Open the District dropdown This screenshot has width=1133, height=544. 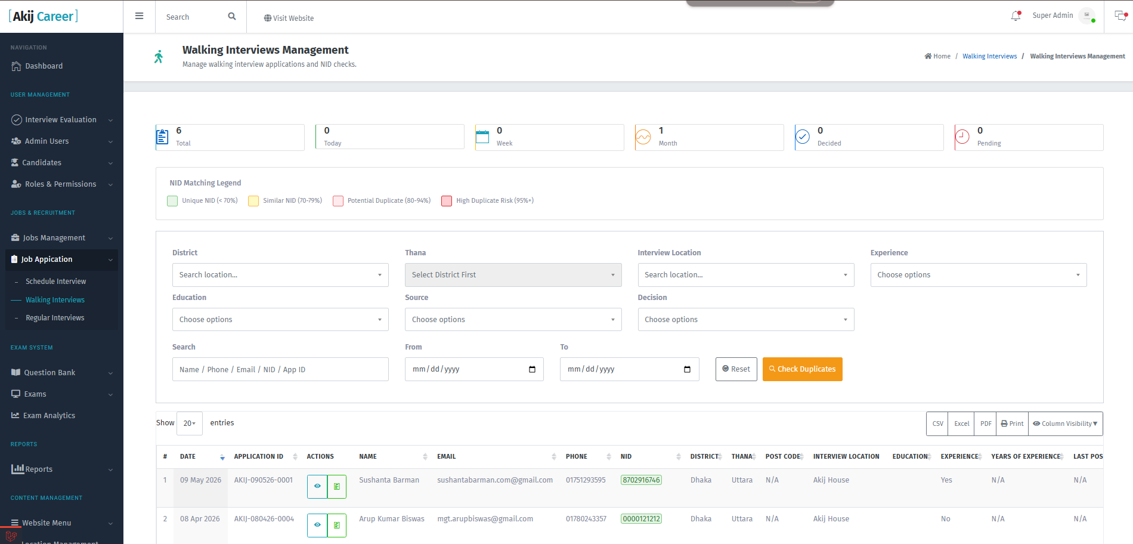[x=280, y=275]
